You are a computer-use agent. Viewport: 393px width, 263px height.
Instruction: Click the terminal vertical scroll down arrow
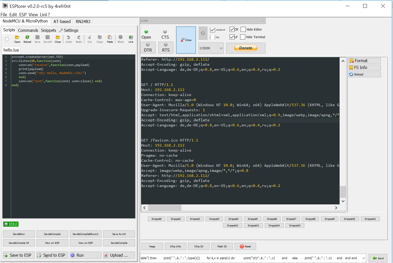pyautogui.click(x=343, y=201)
